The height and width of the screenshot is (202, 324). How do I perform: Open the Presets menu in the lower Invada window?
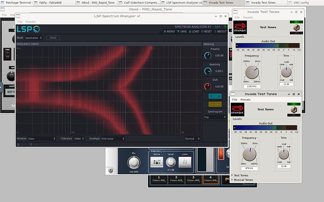[246, 100]
